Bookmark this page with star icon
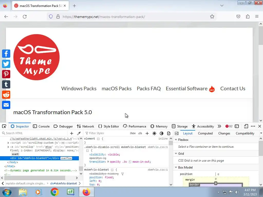 click(x=212, y=16)
